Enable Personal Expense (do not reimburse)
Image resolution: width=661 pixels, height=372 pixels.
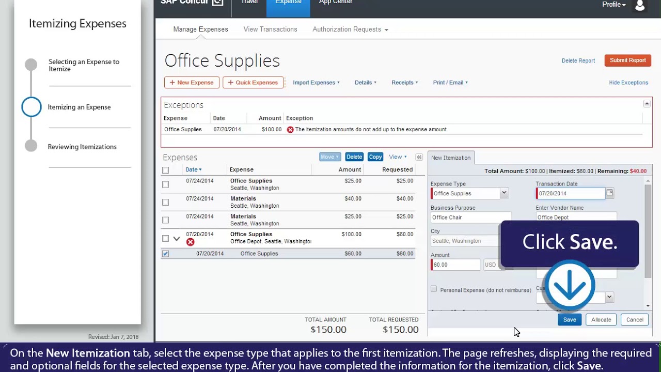click(434, 289)
